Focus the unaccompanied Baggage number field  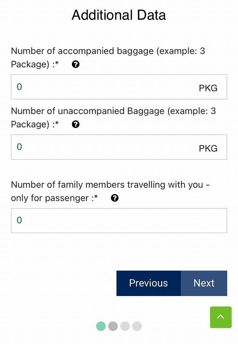[x=119, y=147]
